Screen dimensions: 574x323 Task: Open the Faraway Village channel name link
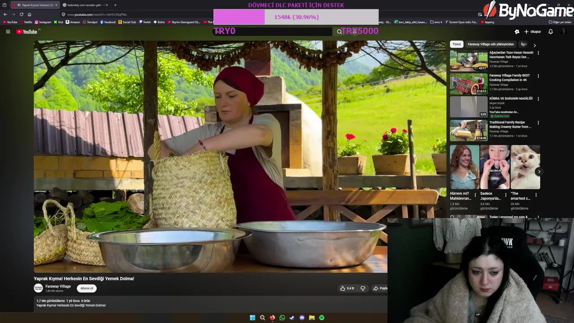[x=58, y=286]
